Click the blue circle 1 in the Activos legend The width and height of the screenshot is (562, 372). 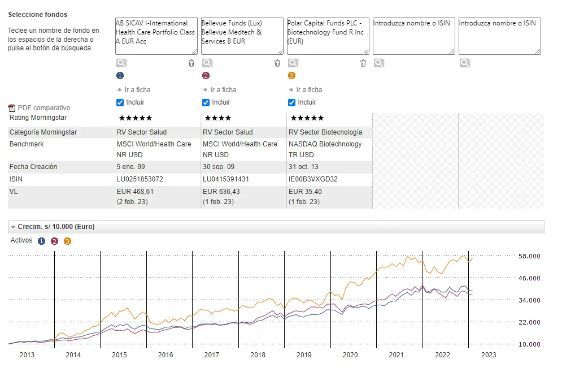(41, 241)
